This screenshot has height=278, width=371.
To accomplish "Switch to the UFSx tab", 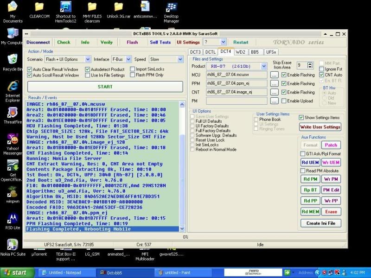I will tap(271, 52).
